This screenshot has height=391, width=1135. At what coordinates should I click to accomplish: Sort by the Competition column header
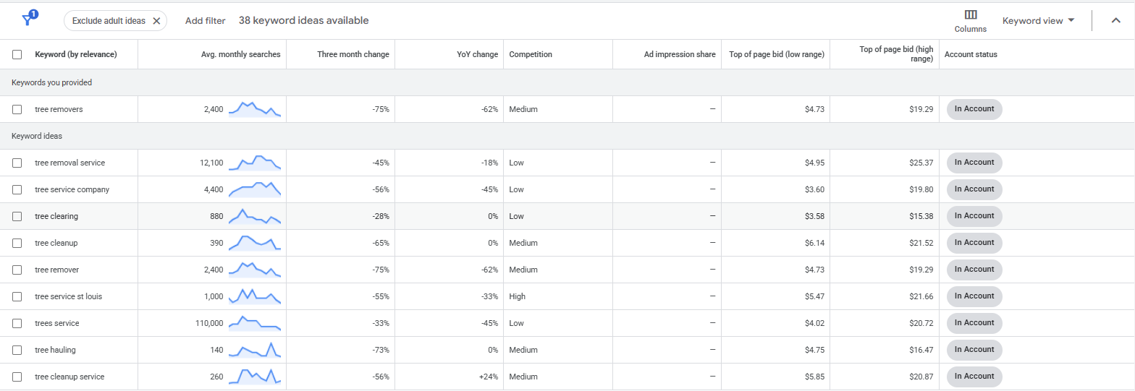tap(531, 54)
